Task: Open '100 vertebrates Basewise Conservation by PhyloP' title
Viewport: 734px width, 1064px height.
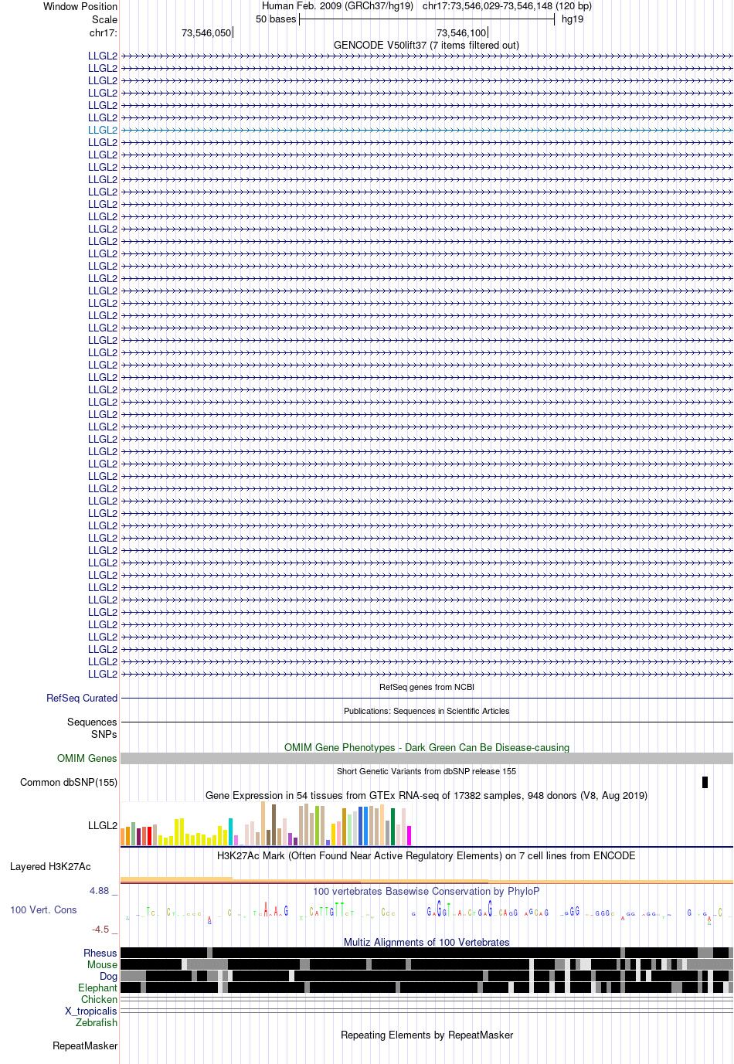Action: pos(426,891)
